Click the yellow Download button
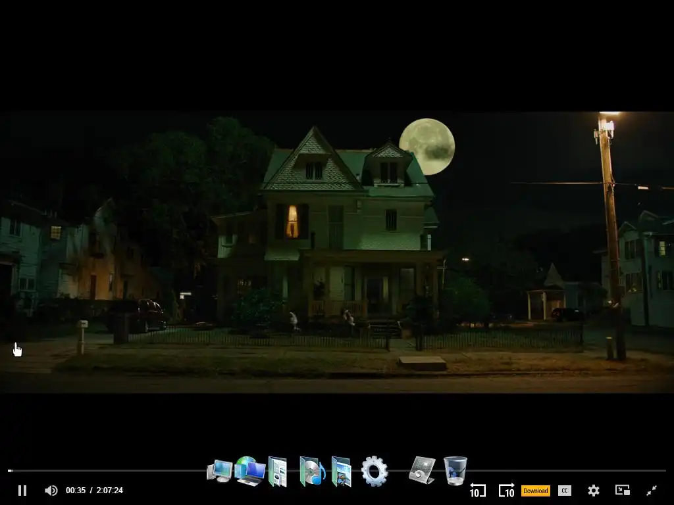The width and height of the screenshot is (674, 505). tap(536, 491)
